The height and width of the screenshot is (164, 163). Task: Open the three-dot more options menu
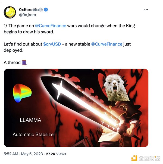[x=146, y=9]
